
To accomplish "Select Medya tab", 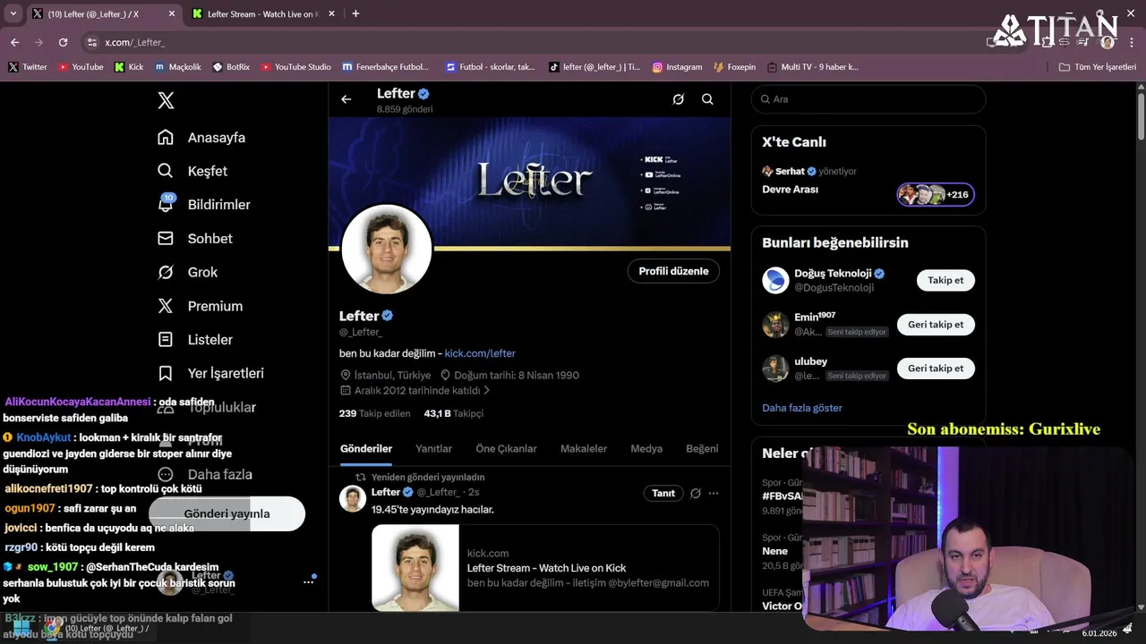I will pos(646,449).
